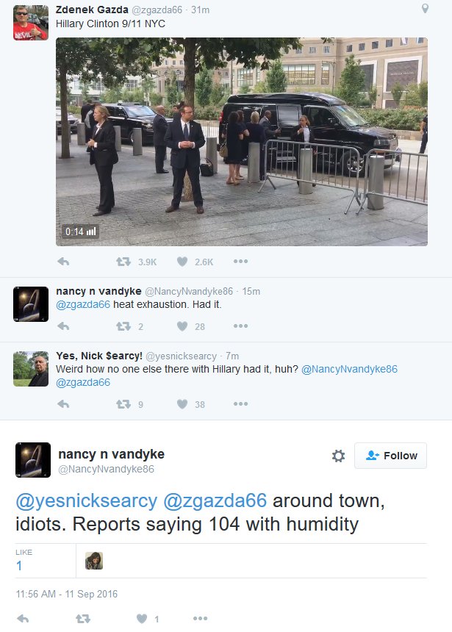Retweet the Hillary Clinton 9/11 NYC tweet
The height and width of the screenshot is (632, 452).
point(123,262)
